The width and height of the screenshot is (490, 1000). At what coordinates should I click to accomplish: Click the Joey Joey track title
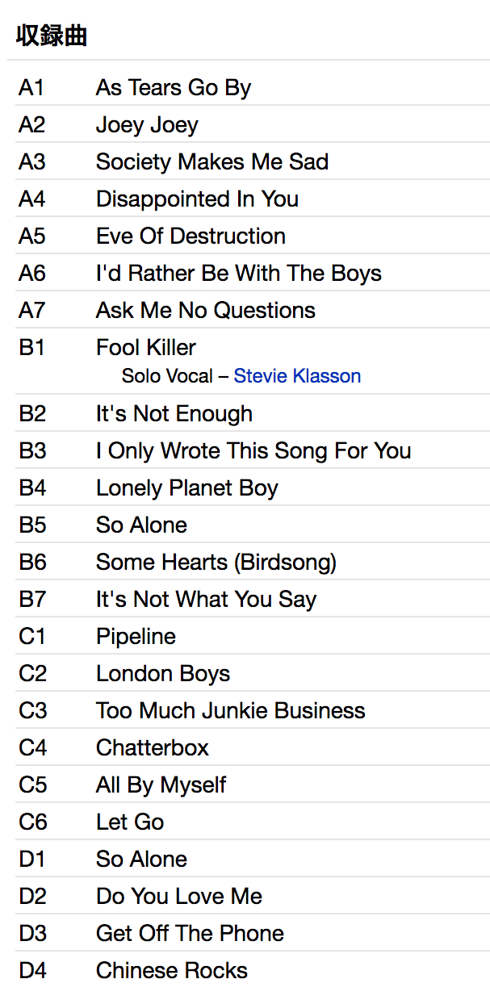[x=147, y=125]
